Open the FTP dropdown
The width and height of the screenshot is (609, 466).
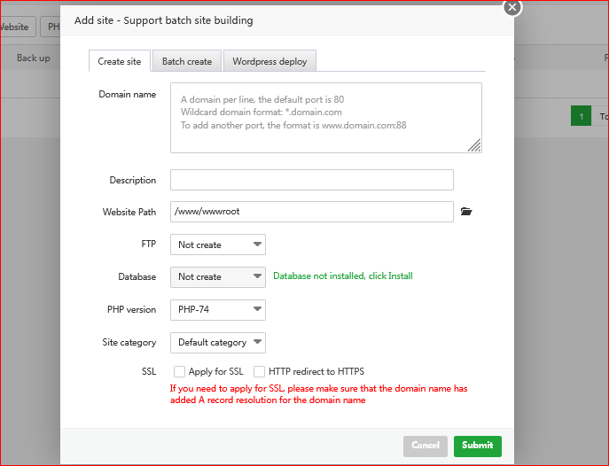click(217, 245)
